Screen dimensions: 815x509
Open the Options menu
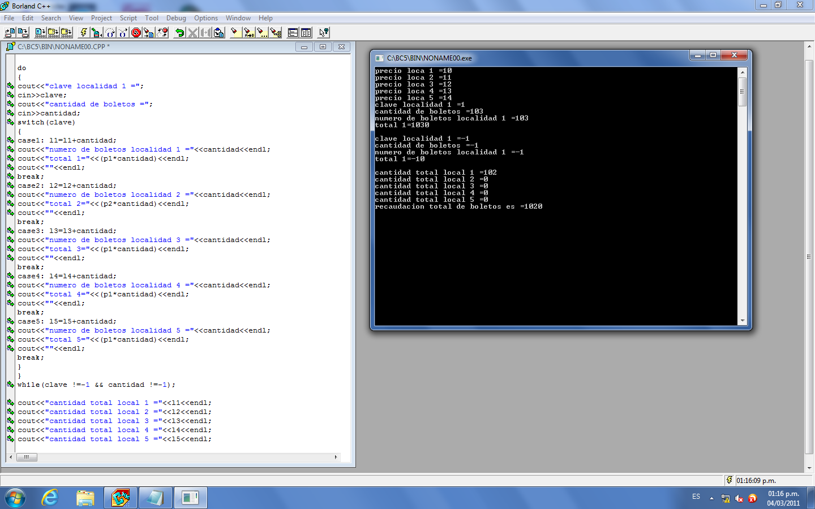(205, 18)
